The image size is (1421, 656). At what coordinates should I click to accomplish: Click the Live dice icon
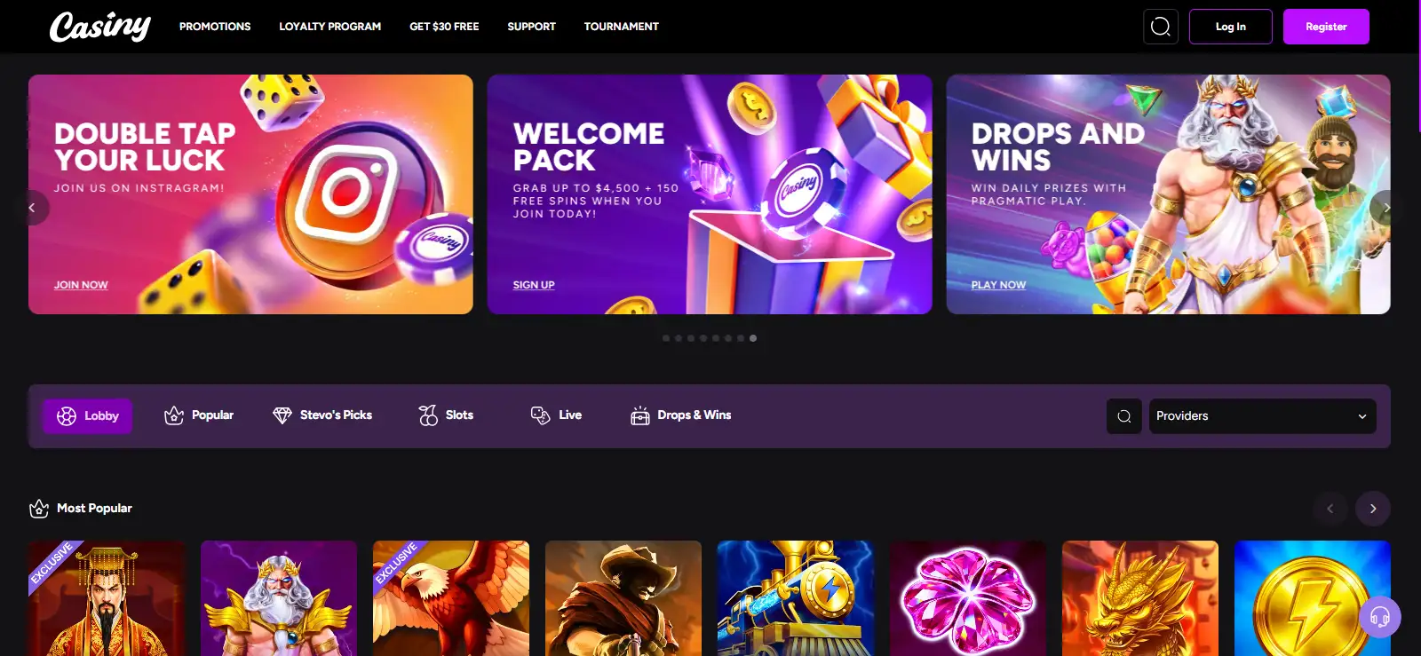click(540, 415)
